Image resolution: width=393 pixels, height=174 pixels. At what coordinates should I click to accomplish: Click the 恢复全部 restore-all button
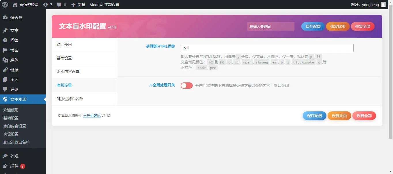pyautogui.click(x=362, y=26)
